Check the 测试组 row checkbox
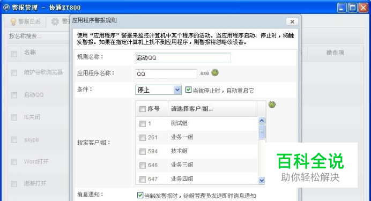Viewport: 371px width, 201px height. pyautogui.click(x=143, y=124)
